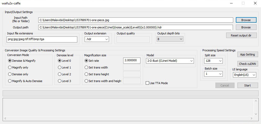Expand the Output extension dropdown
The height and width of the screenshot is (124, 261).
pyautogui.click(x=97, y=39)
